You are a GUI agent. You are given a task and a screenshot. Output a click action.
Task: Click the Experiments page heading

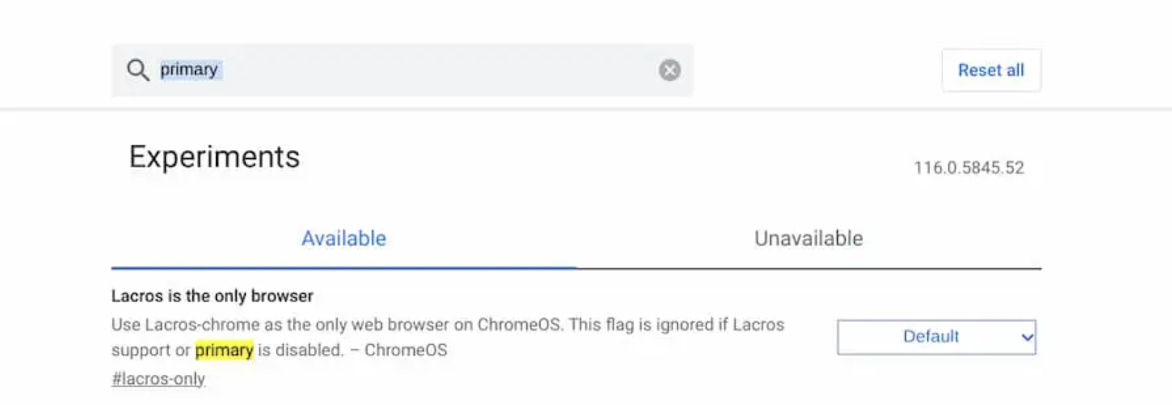(214, 156)
